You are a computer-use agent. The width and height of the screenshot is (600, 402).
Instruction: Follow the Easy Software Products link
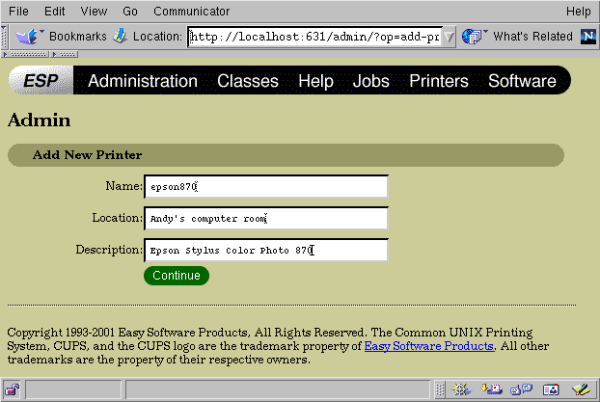[x=428, y=346]
